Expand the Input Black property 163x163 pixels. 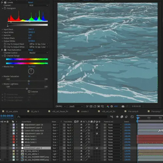(x=2, y=29)
